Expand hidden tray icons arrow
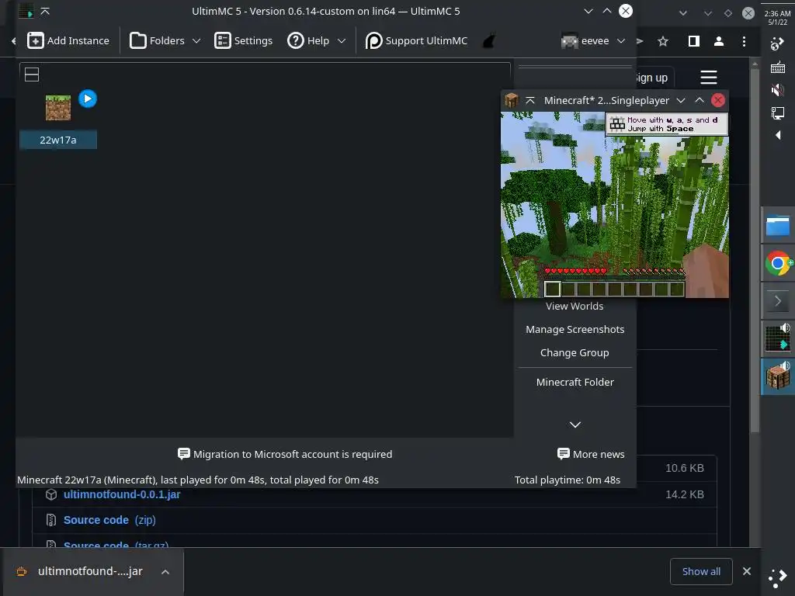 click(x=778, y=135)
